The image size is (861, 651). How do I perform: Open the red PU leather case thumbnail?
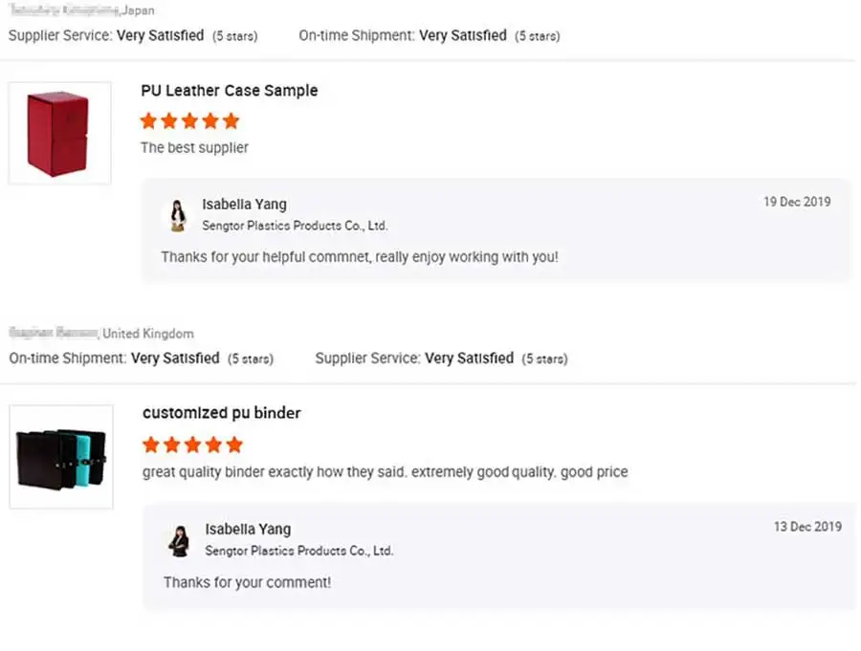[58, 133]
